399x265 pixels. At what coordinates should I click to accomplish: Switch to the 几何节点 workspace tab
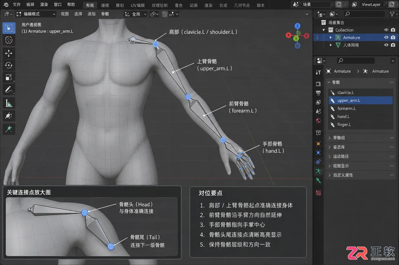click(x=242, y=5)
